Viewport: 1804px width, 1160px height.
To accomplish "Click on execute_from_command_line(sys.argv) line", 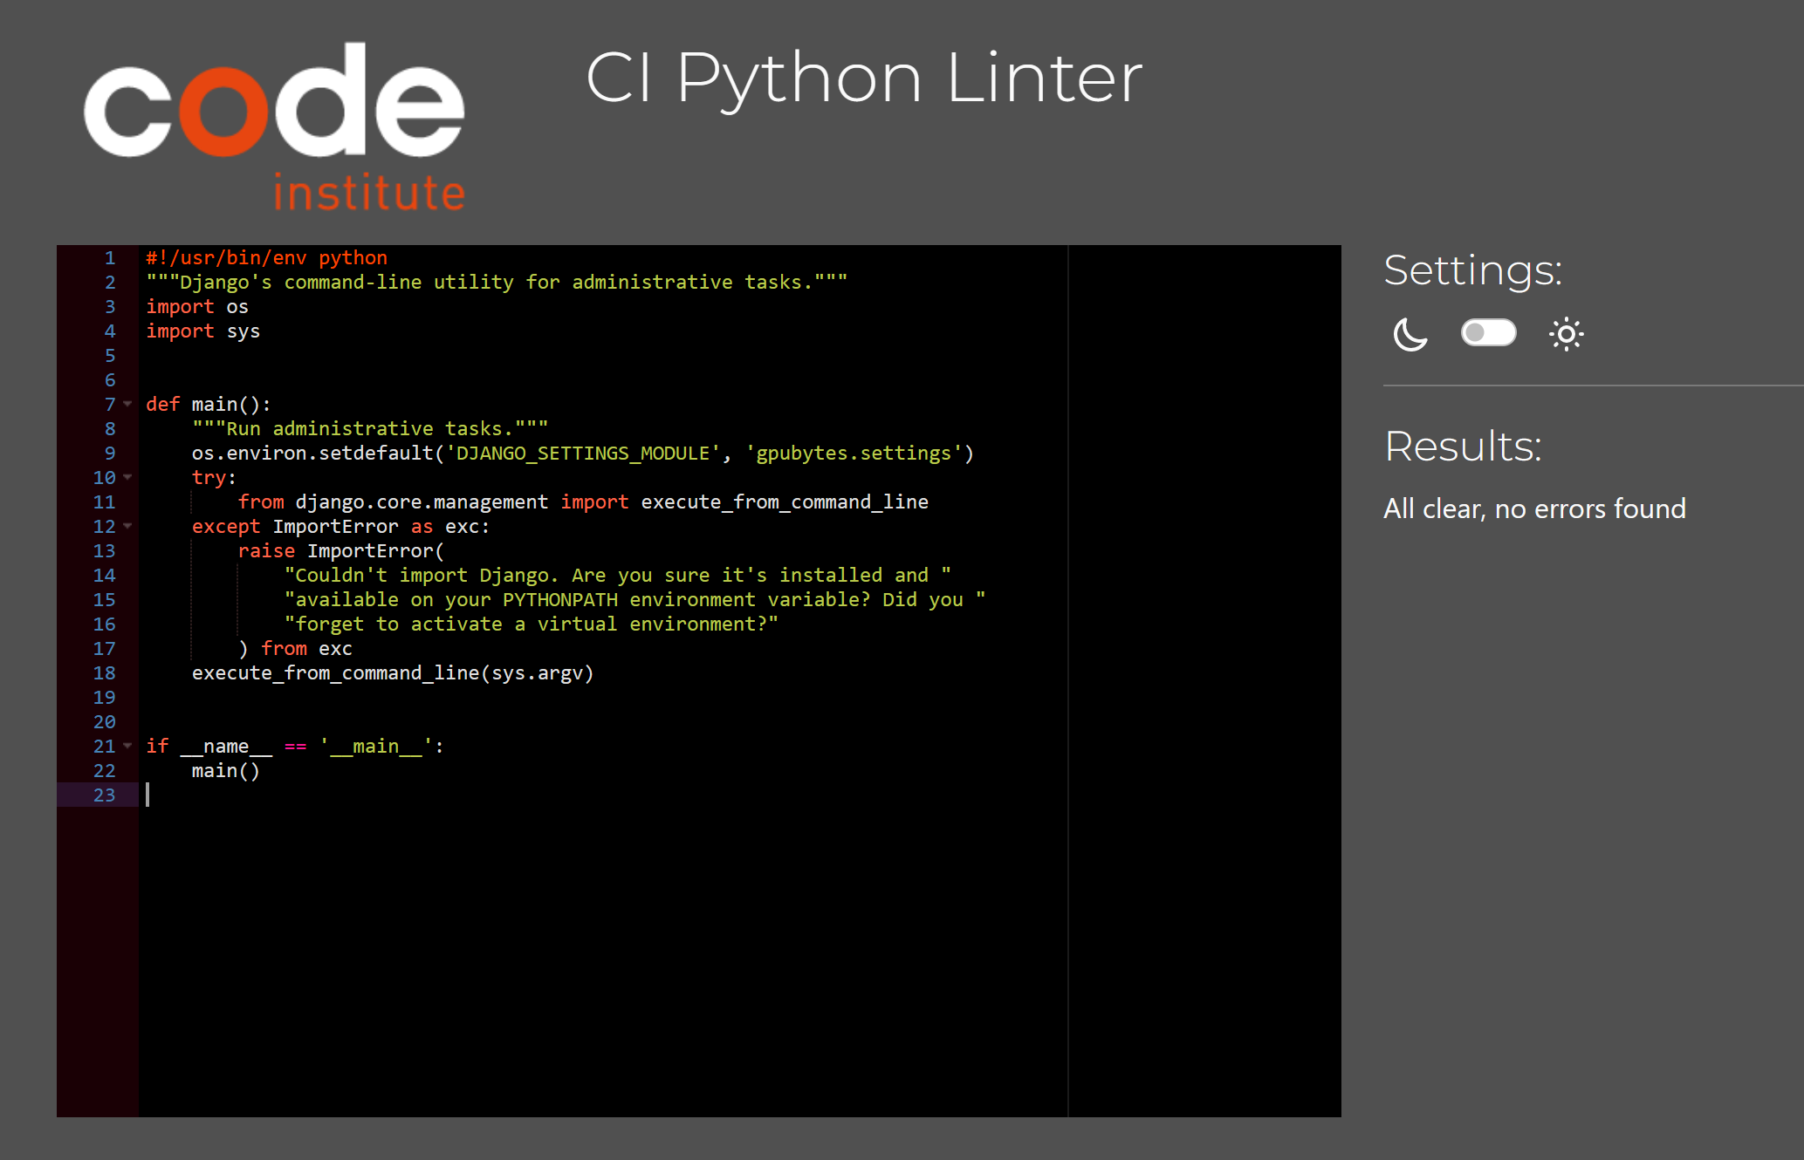I will click(x=392, y=672).
